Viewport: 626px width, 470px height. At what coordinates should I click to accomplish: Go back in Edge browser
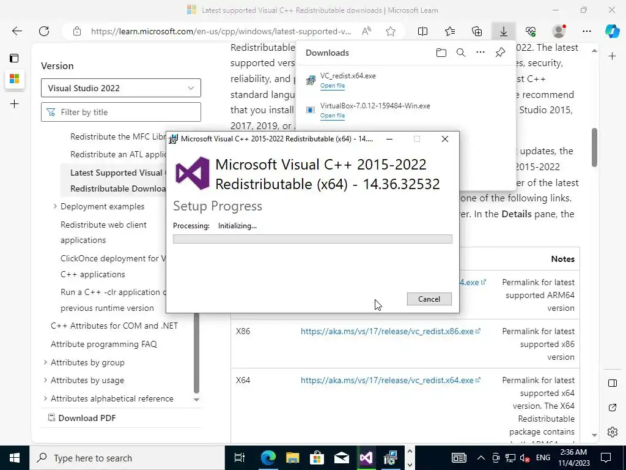click(x=17, y=31)
